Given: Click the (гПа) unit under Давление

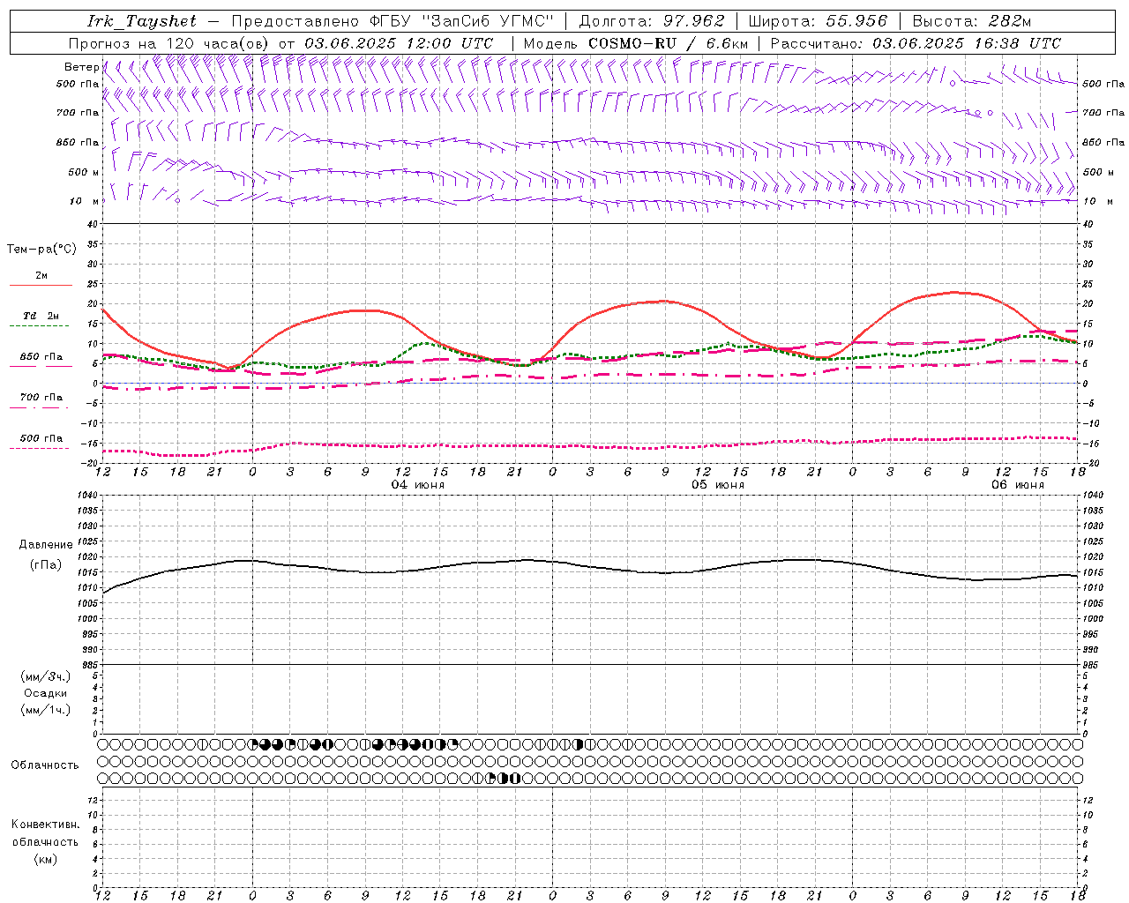Looking at the screenshot, I should point(46,565).
